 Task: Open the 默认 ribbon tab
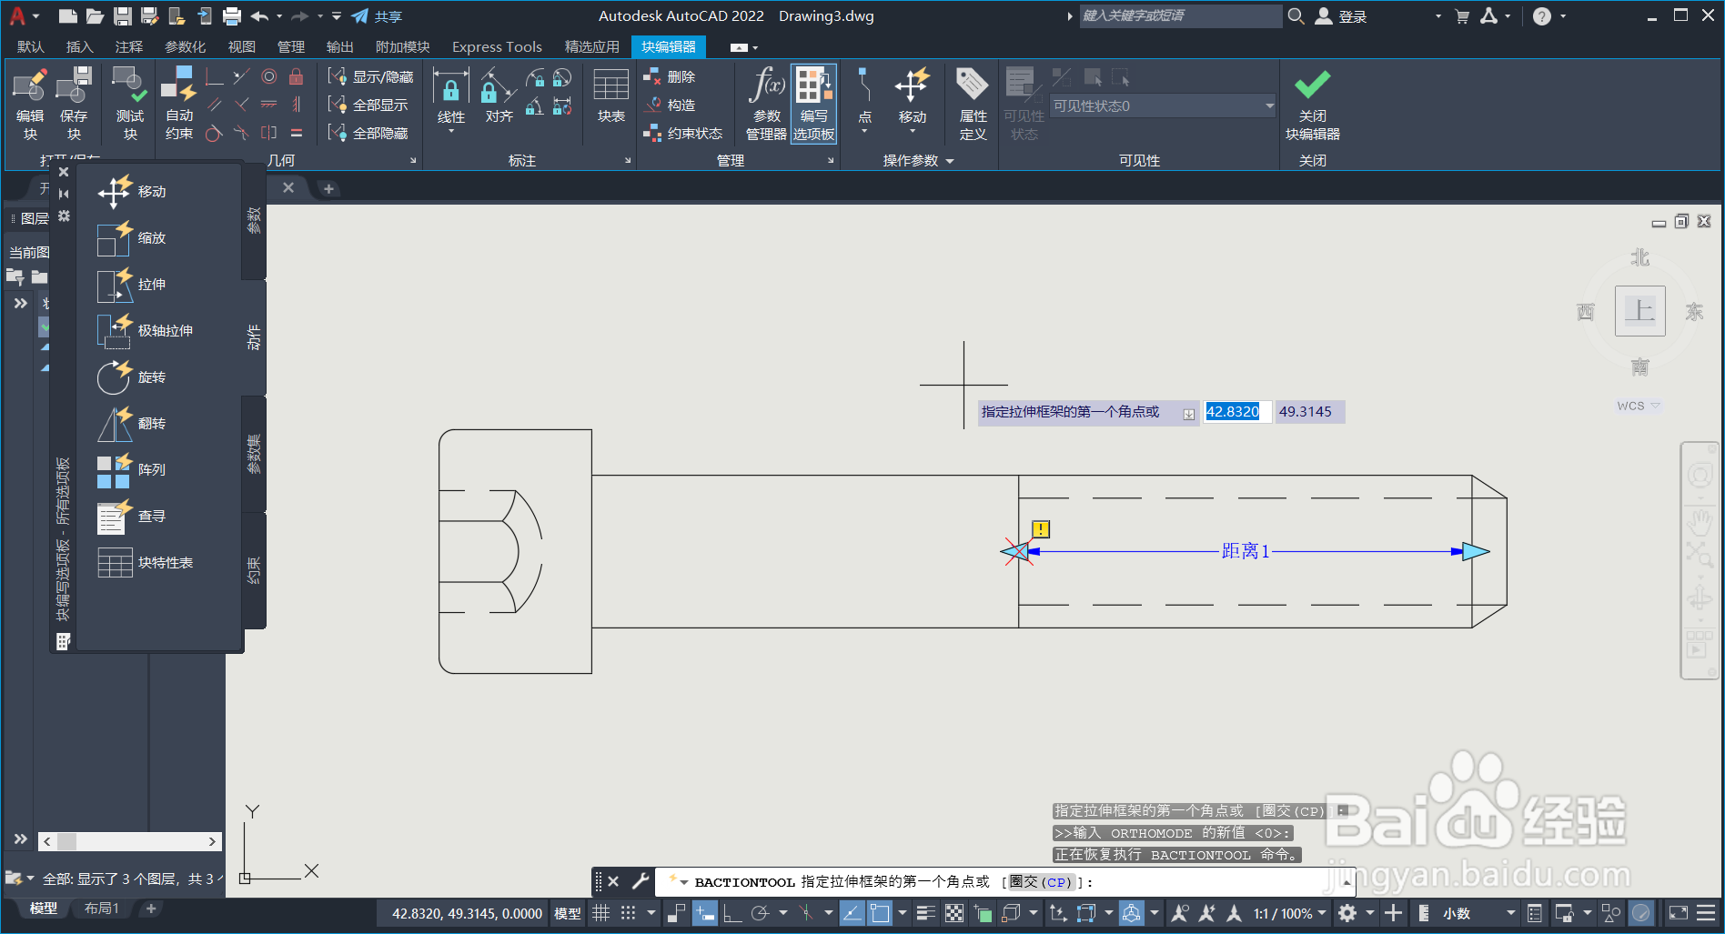coord(30,46)
